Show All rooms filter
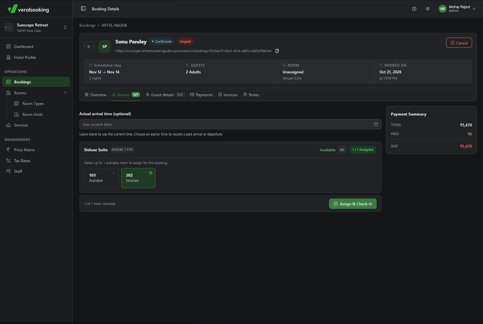The image size is (483, 324). click(x=342, y=150)
